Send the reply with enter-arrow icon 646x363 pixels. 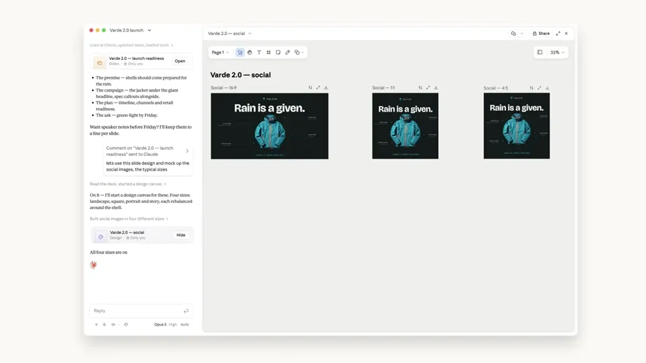(x=186, y=311)
